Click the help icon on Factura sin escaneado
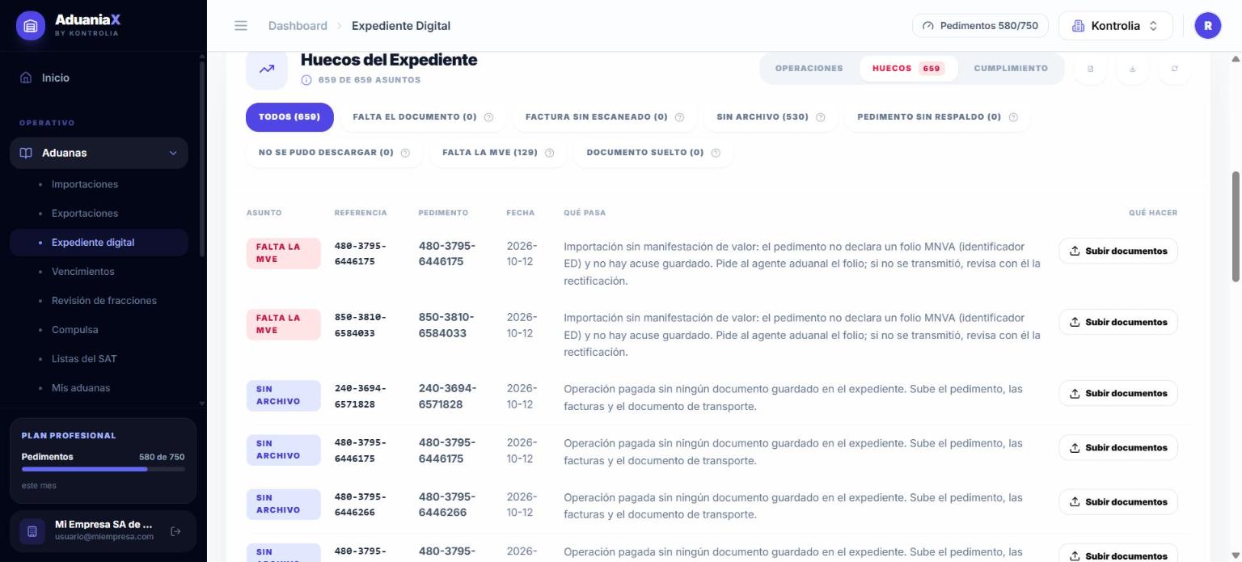 coord(679,117)
